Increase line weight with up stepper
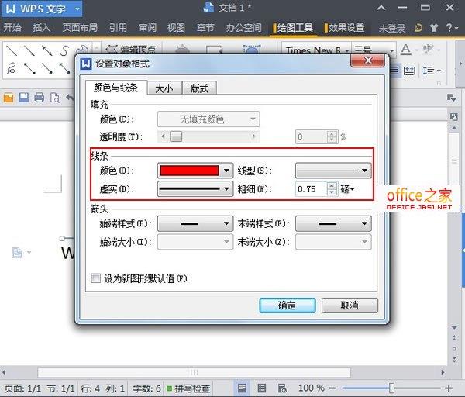The image size is (465, 397). point(332,186)
